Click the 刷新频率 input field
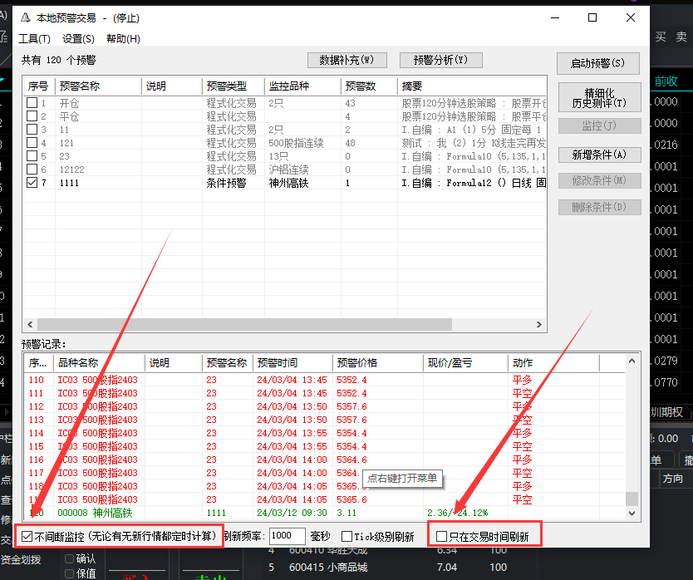Viewport: 693px width, 580px height. pyautogui.click(x=287, y=536)
